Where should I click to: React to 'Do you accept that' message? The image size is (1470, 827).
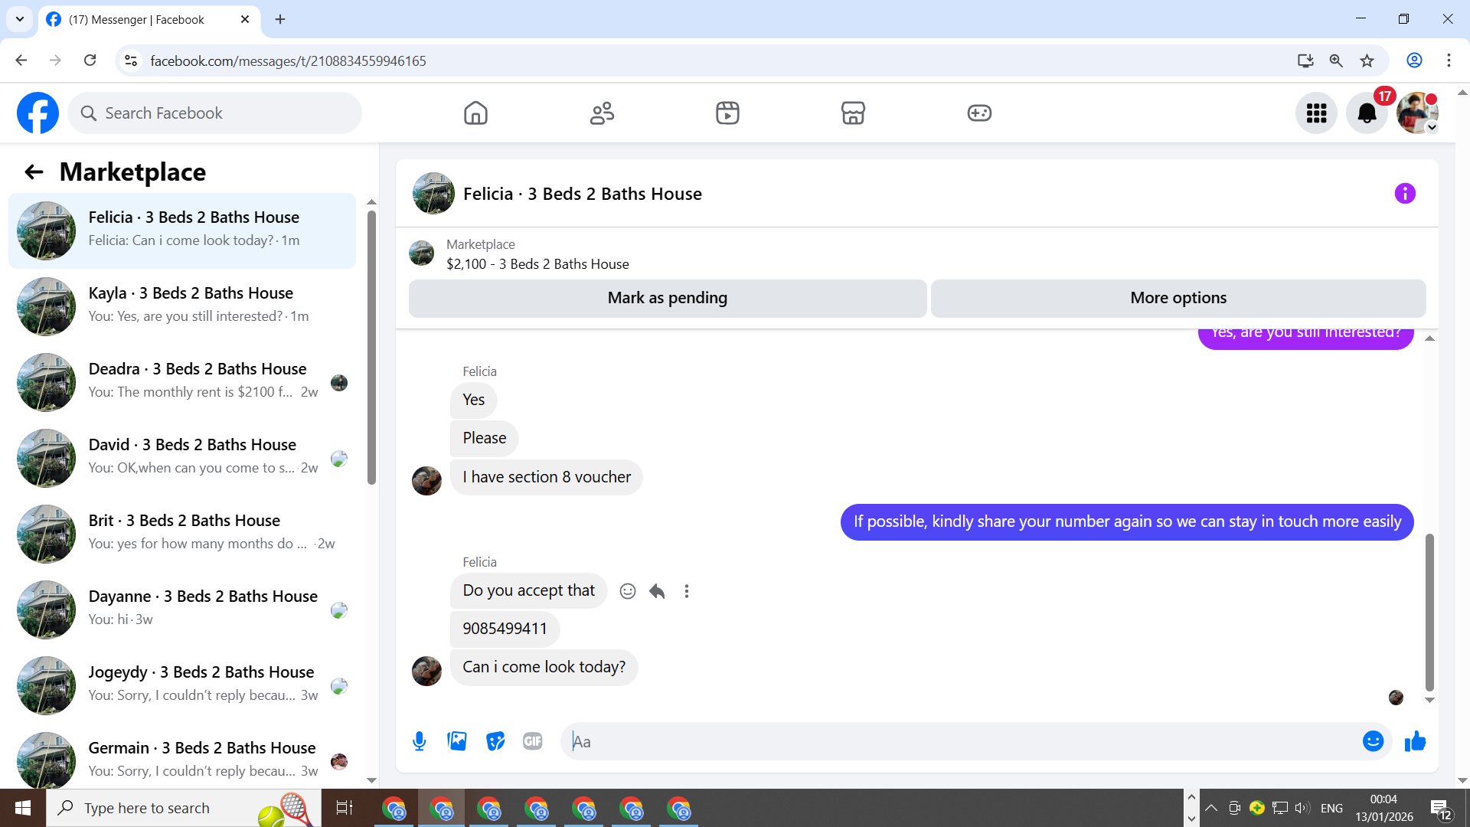(628, 591)
